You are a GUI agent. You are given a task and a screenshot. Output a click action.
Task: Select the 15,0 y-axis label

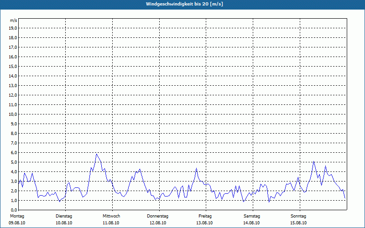click(x=13, y=66)
